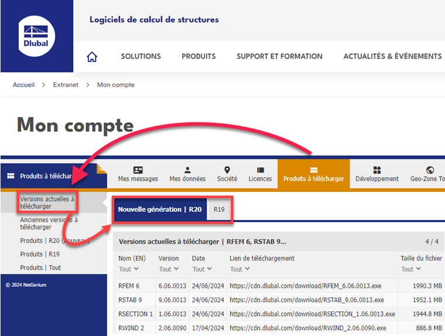Click the Logiciels de calcul de structures tagline
Viewport: 445px width, 336px height.
(x=154, y=19)
